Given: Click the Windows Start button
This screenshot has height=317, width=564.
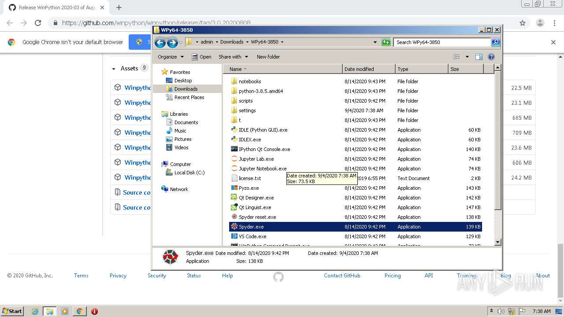Looking at the screenshot, I should point(12,311).
